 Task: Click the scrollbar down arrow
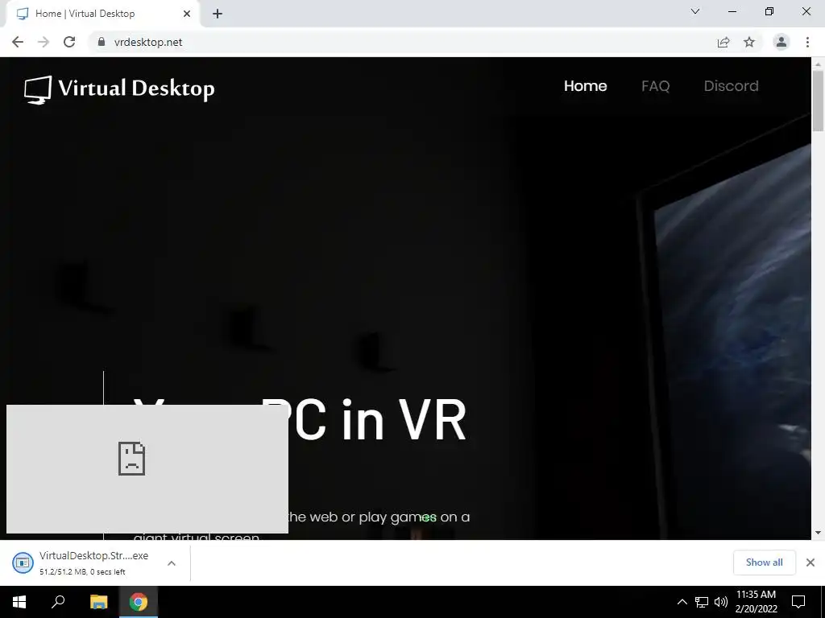818,533
